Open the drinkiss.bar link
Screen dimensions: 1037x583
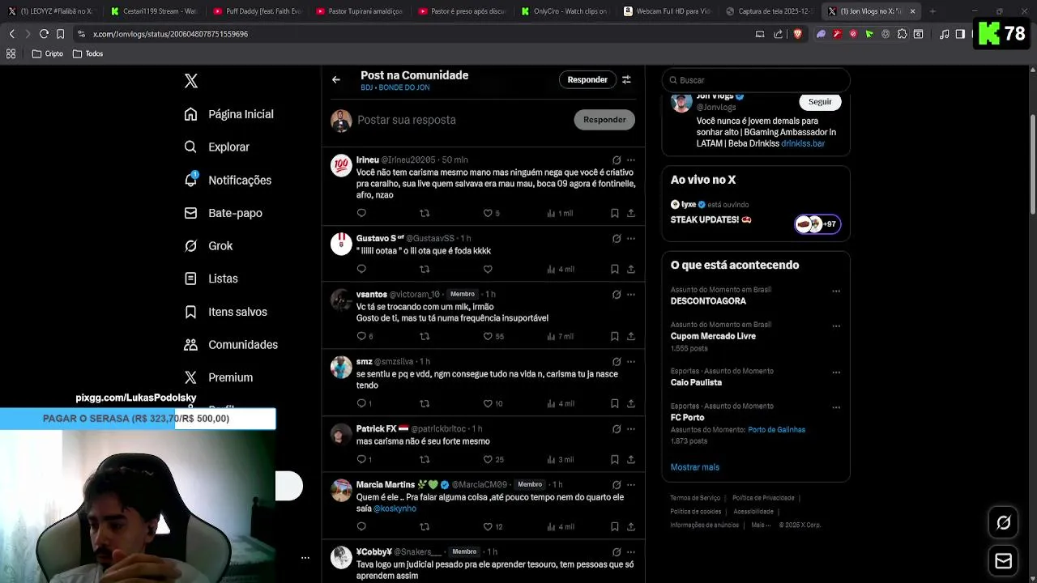(803, 143)
